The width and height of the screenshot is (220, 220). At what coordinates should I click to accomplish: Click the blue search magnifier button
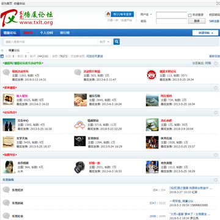point(117,42)
